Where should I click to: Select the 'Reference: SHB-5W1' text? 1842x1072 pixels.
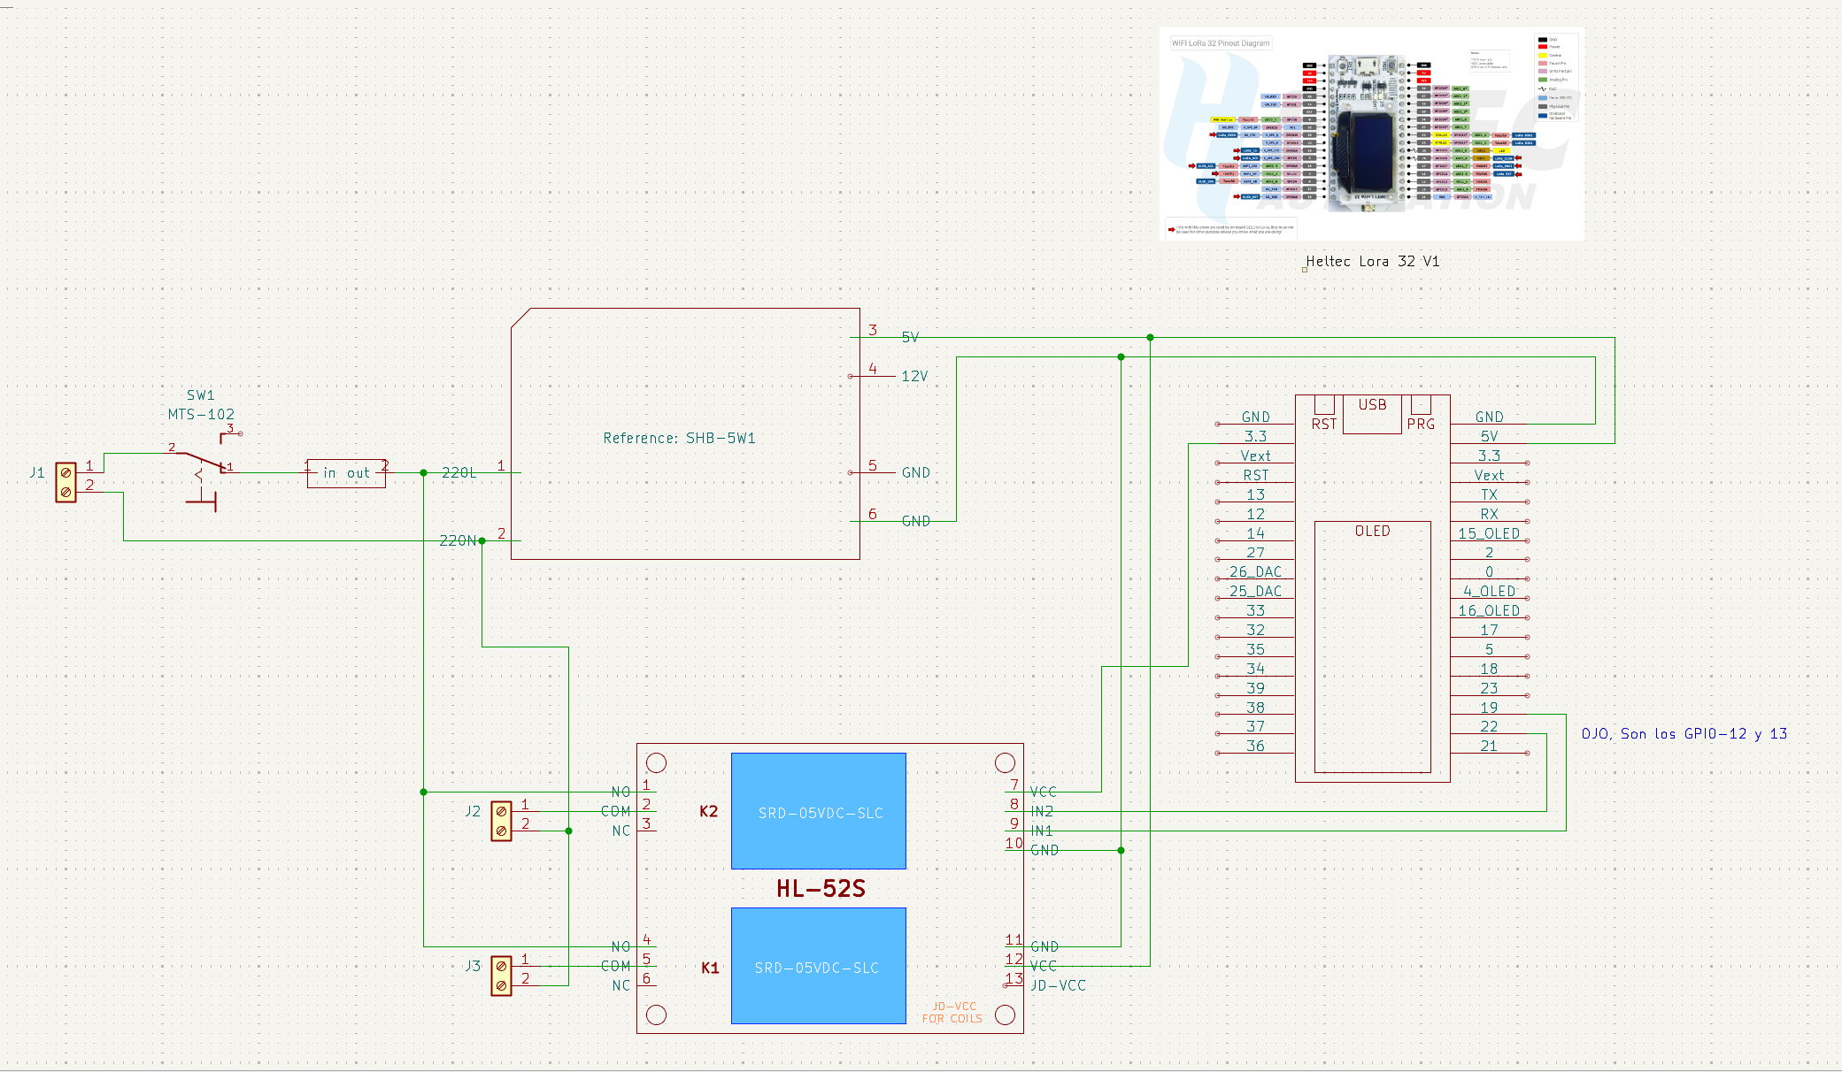[679, 438]
